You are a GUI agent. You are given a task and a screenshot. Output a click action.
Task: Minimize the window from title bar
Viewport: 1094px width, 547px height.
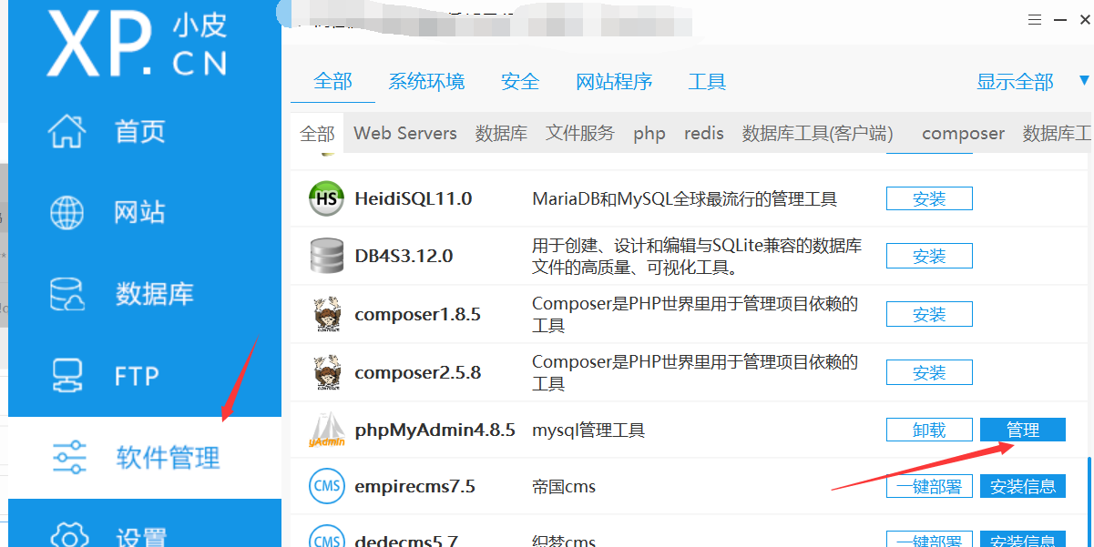(1060, 20)
